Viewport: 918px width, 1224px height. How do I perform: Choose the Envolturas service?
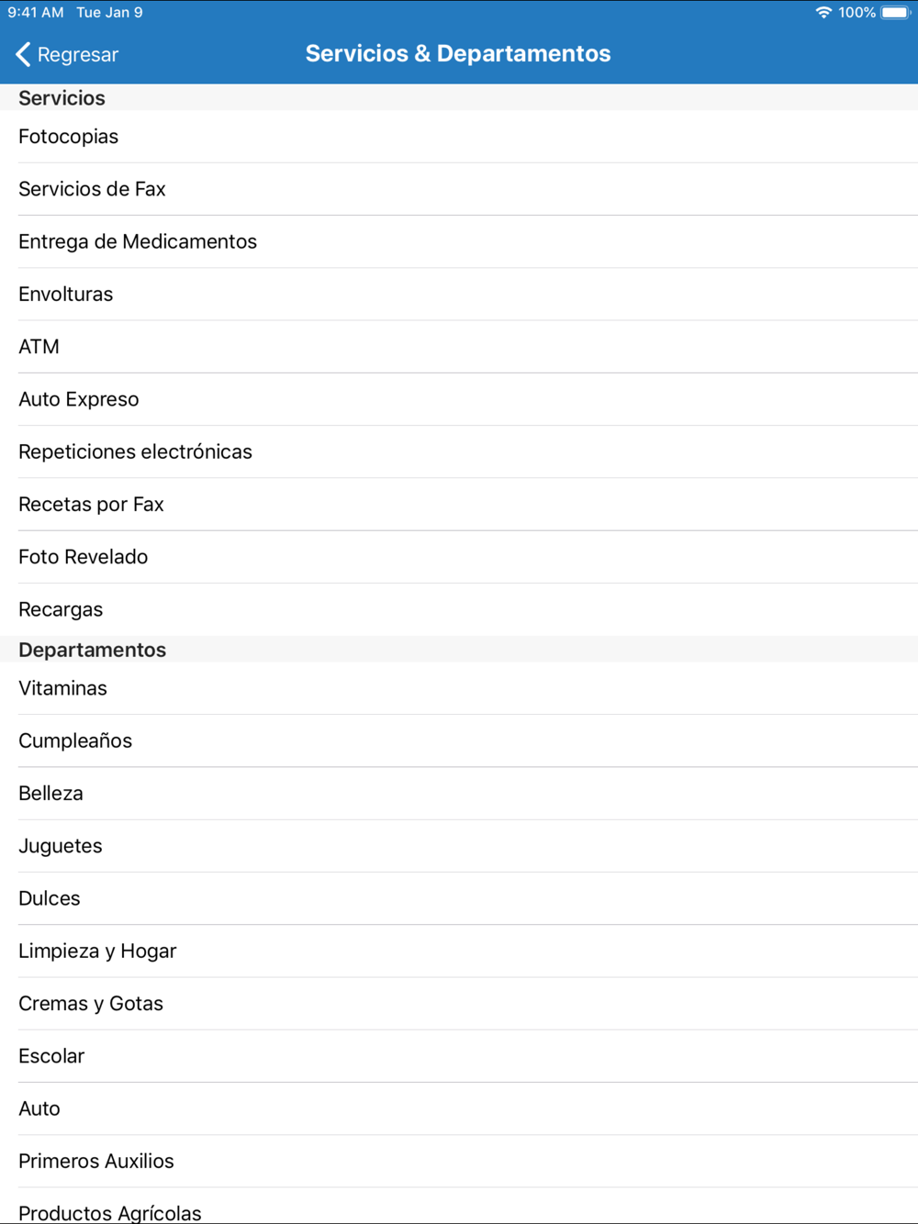point(459,295)
